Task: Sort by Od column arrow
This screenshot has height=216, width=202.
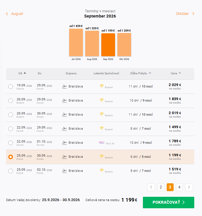Action: point(25,73)
